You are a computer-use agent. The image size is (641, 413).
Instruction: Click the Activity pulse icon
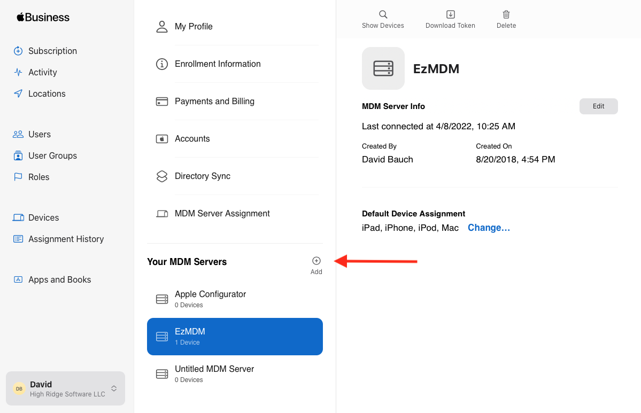[x=18, y=72]
